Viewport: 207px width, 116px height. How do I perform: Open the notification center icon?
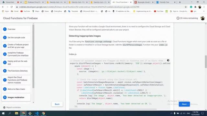(x=203, y=113)
